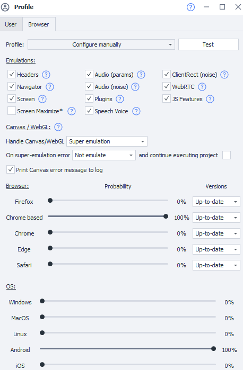Screen dimensions: 243x370
Task: Click help icon beside Navigator
Action: click(x=50, y=87)
